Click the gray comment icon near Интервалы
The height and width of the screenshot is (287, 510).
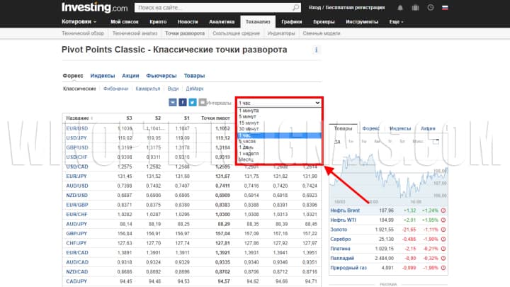coord(203,103)
